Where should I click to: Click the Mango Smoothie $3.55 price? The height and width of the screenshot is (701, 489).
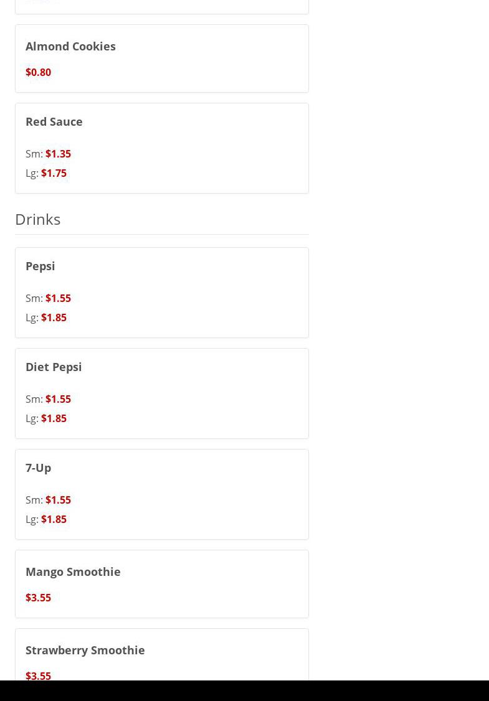tap(38, 598)
